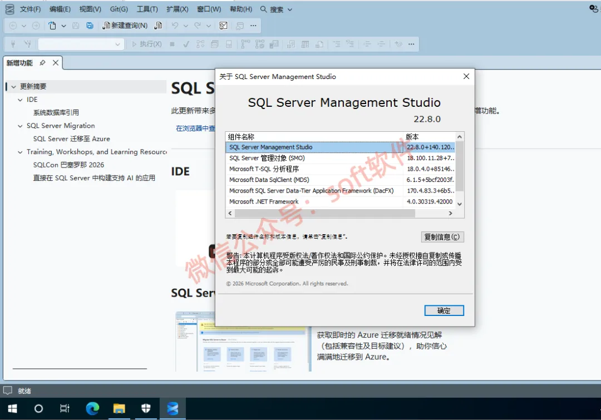Select Results to Text icon
Screen dimensions: 601x420
point(291,44)
